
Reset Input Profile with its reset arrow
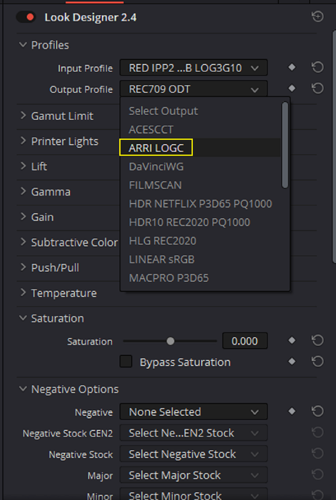coord(317,67)
